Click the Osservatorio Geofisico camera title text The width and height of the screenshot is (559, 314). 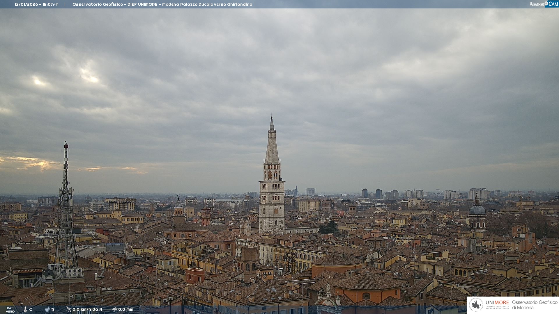click(162, 4)
